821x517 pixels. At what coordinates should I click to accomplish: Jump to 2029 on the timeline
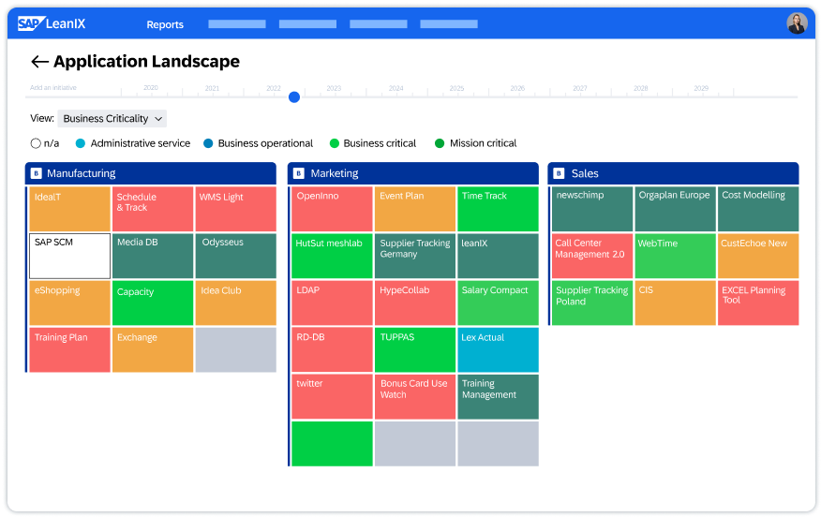pos(701,88)
